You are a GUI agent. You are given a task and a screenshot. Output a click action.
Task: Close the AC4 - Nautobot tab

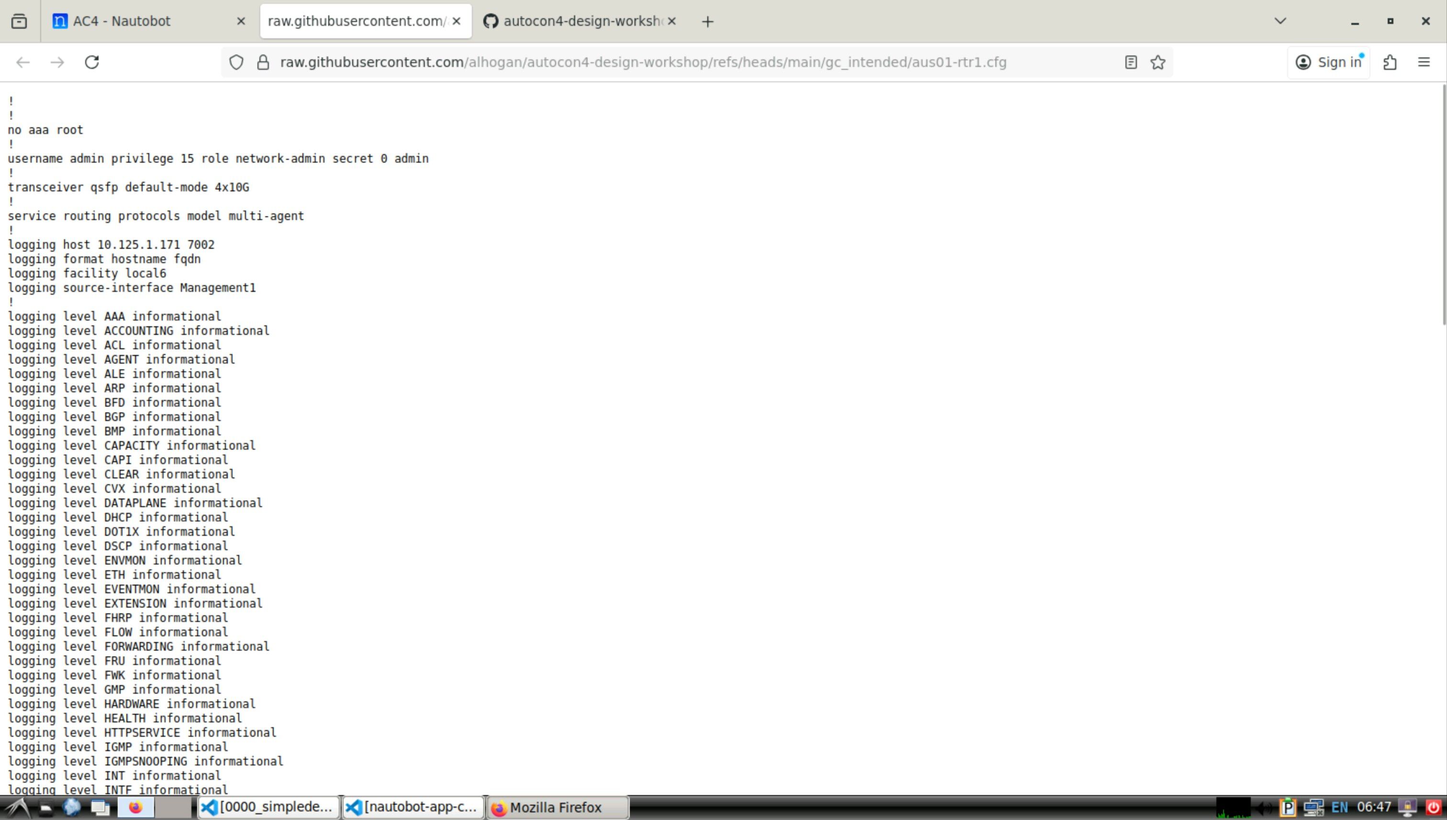pos(241,22)
